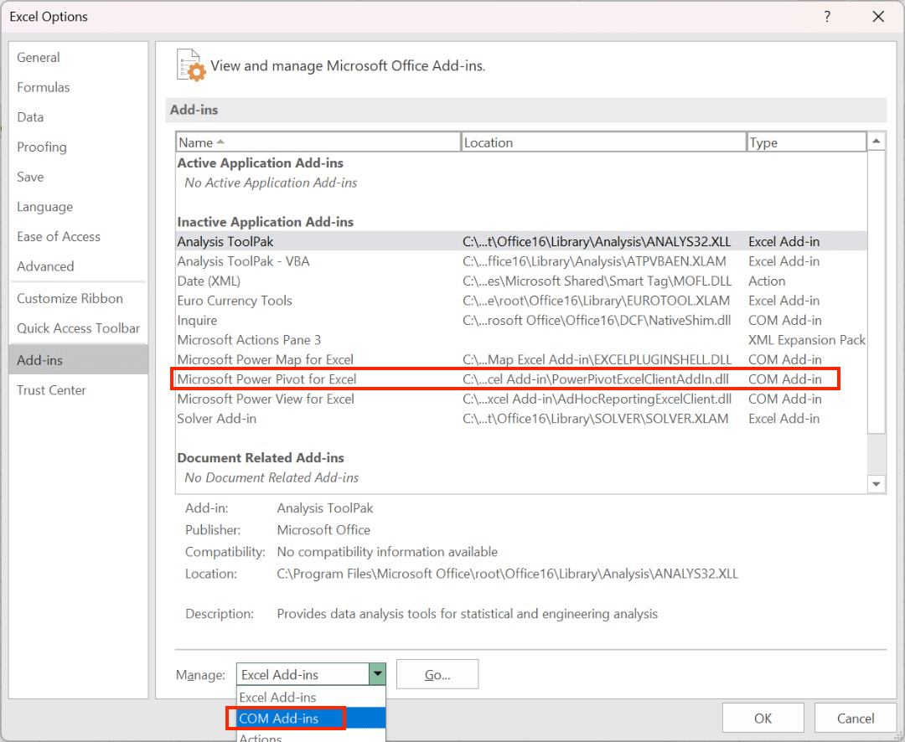Pick the Actions option in dropdown
905x742 pixels.
point(311,736)
